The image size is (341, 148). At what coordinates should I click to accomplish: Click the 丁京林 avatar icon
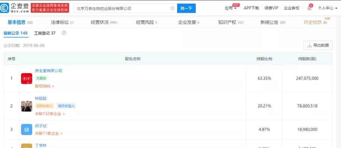27,146
